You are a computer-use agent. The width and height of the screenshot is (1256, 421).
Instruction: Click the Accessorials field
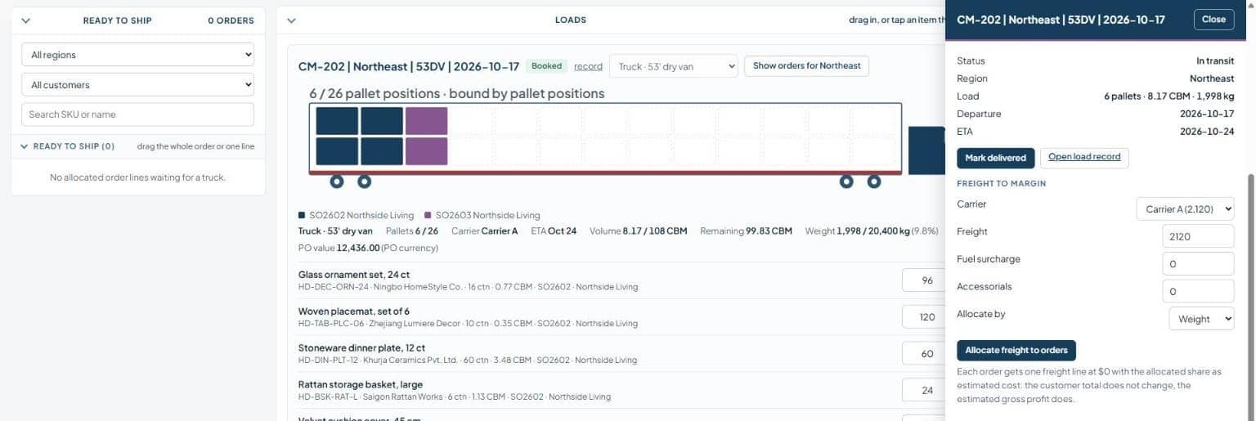(x=1198, y=291)
